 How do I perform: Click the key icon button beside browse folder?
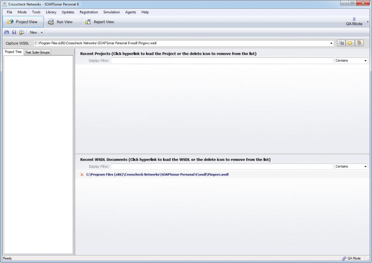coord(359,43)
